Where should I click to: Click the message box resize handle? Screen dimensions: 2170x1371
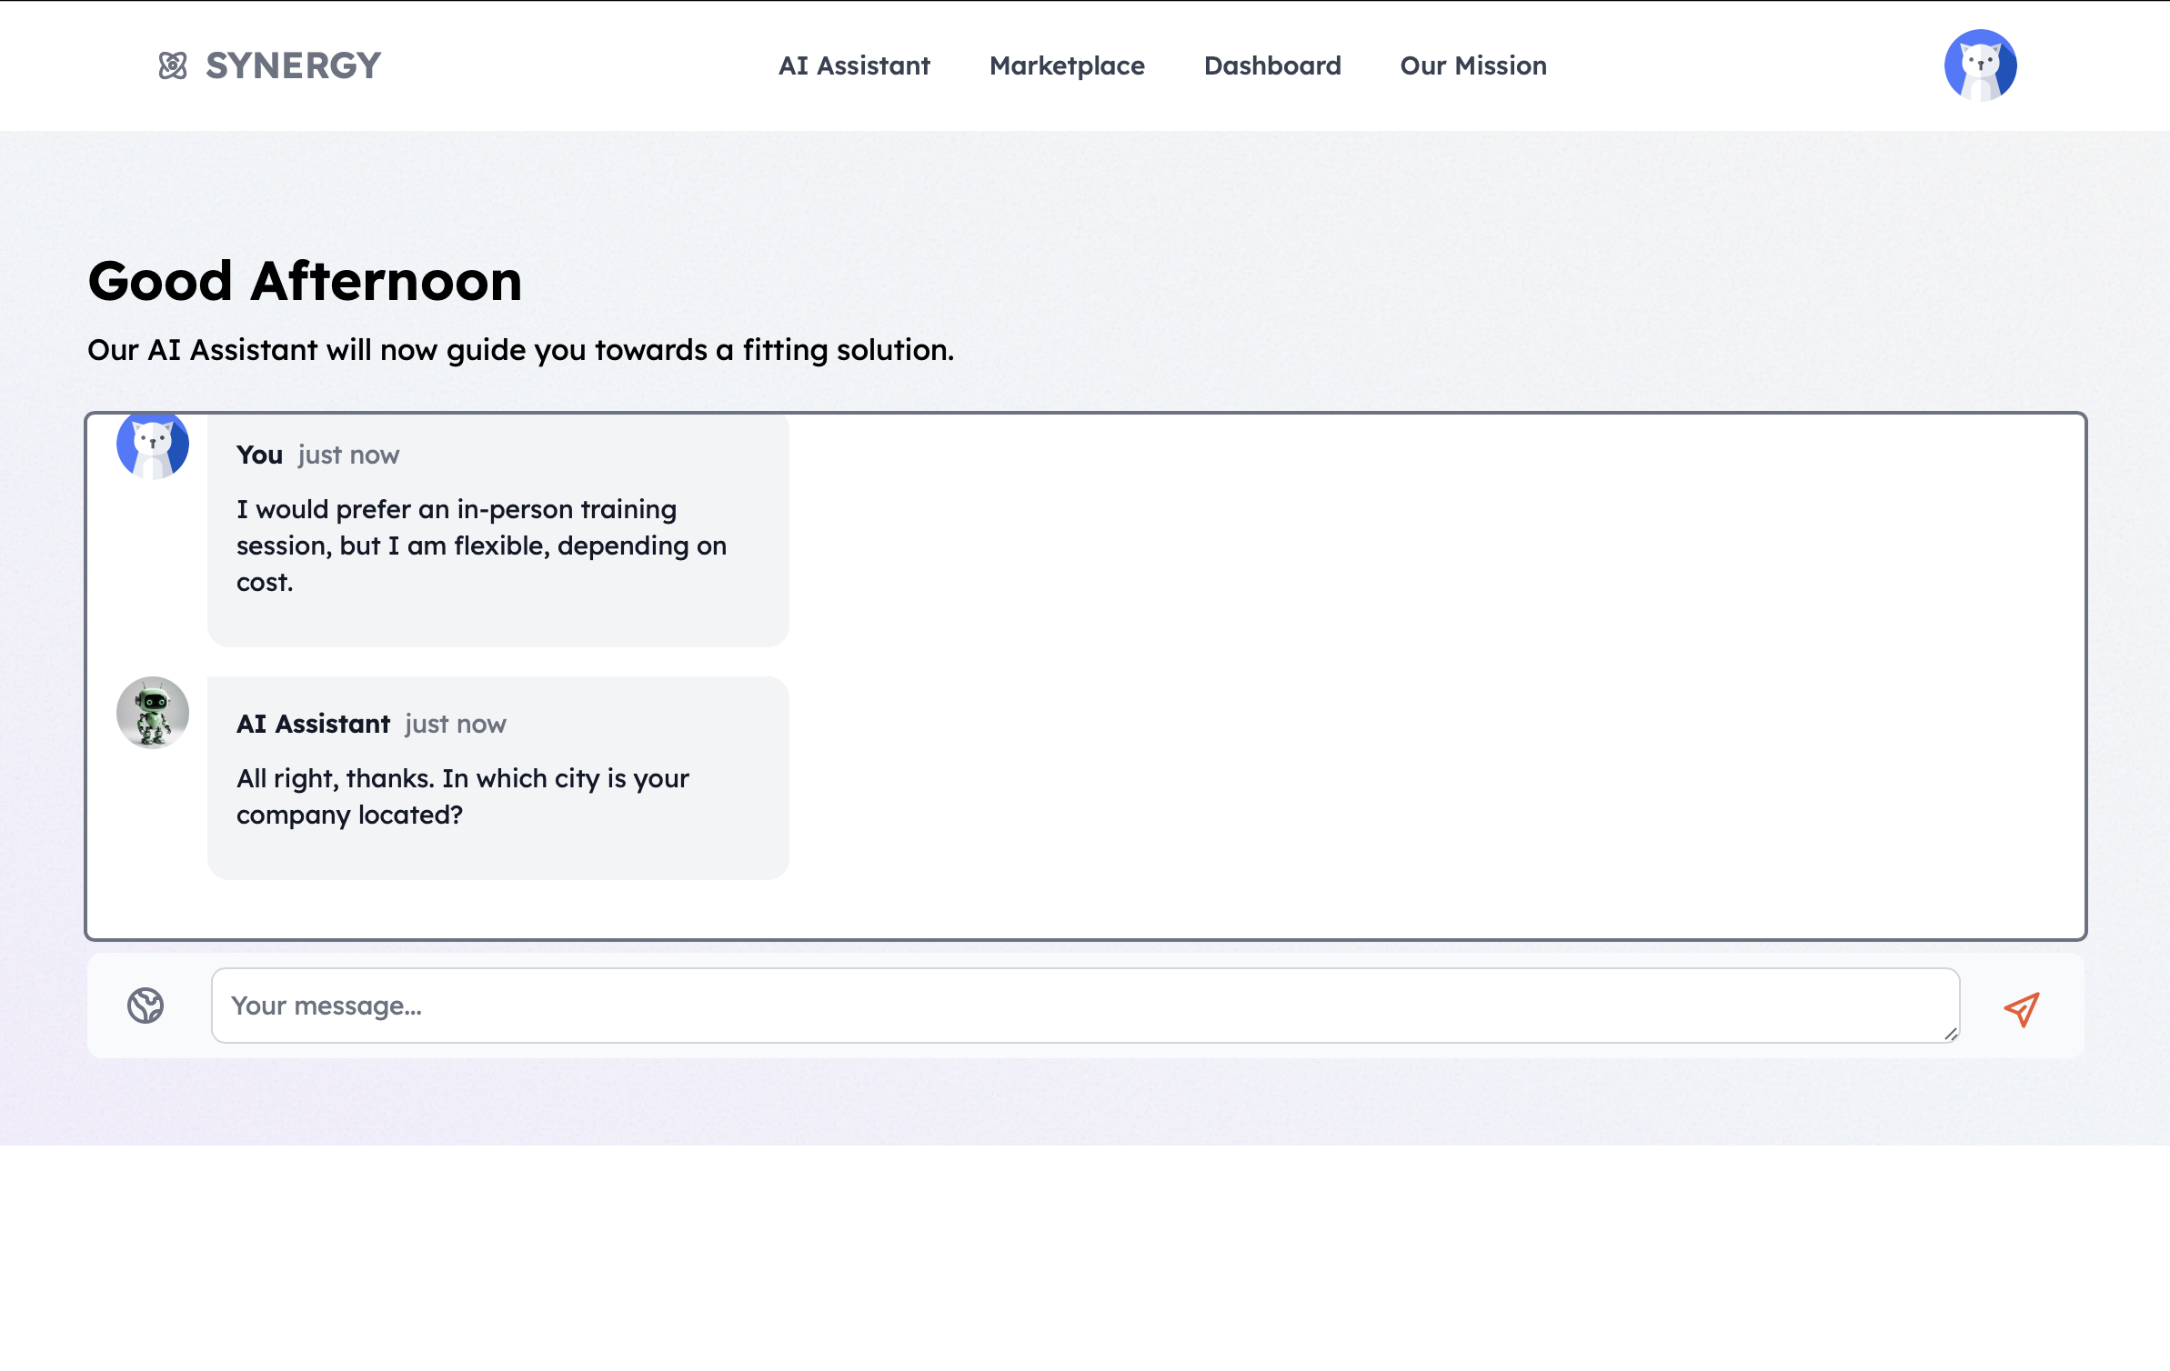point(1951,1034)
